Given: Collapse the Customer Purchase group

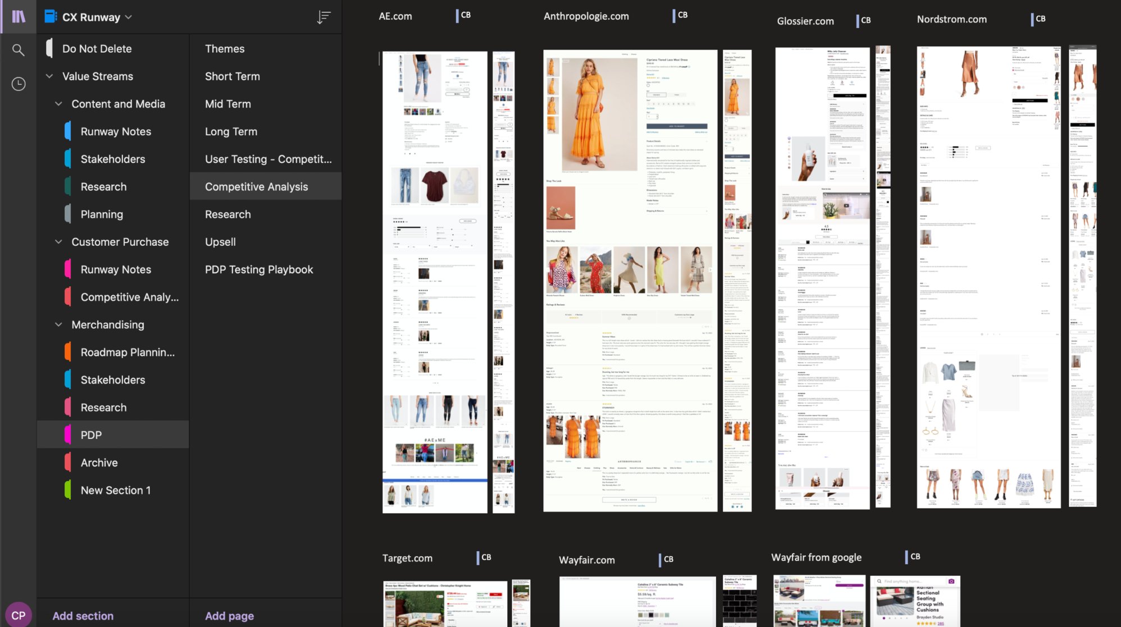Looking at the screenshot, I should click(58, 242).
